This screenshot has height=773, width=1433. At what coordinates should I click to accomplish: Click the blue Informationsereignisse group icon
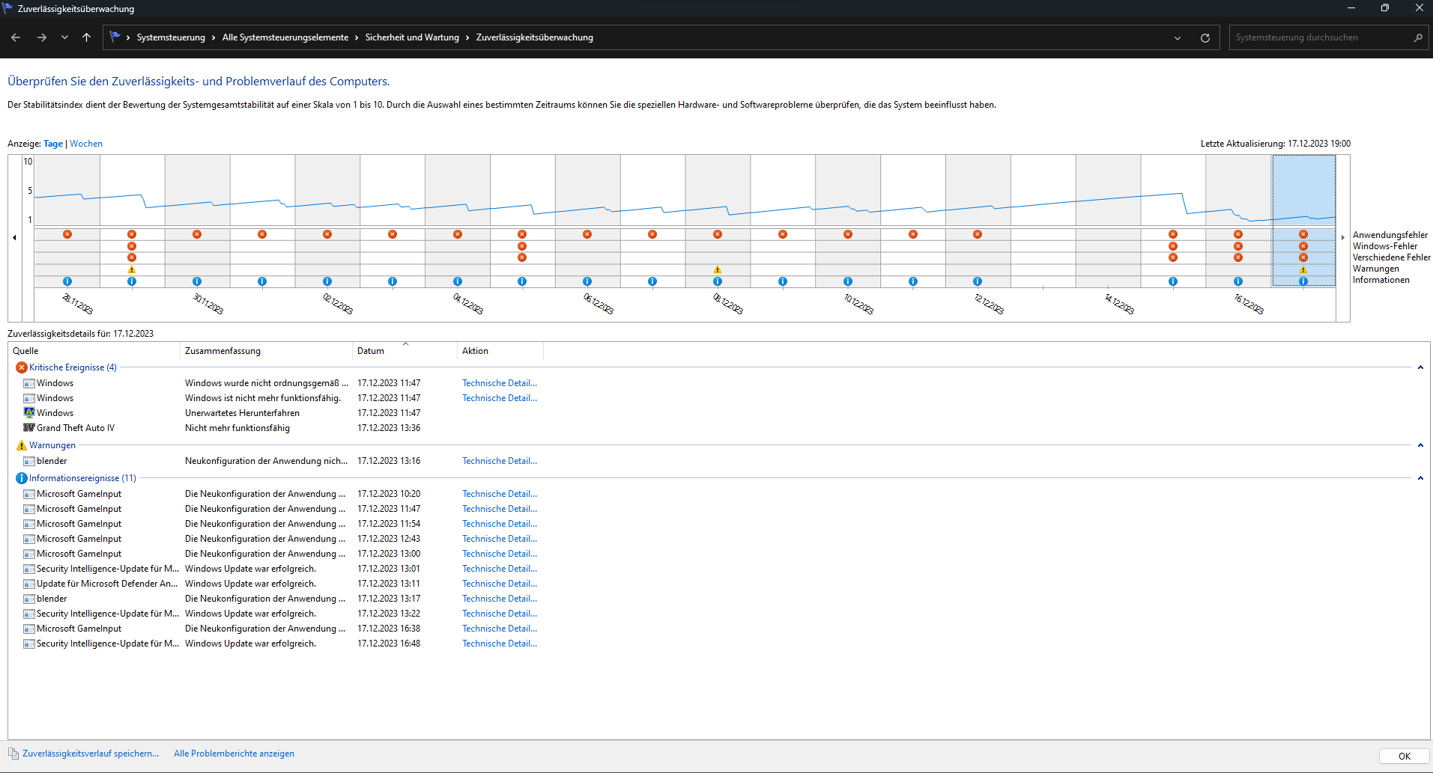(22, 478)
